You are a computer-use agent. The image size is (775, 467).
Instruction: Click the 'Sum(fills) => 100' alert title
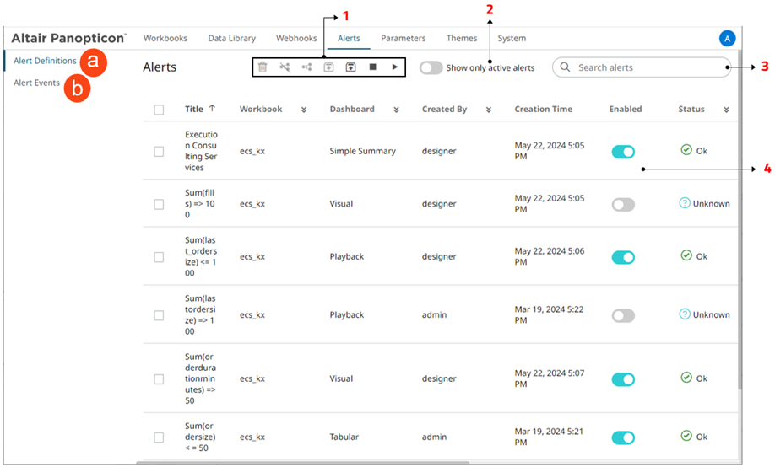click(200, 204)
